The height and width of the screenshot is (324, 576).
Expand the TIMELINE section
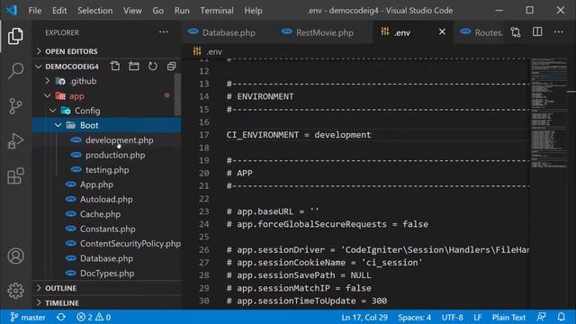106,302
